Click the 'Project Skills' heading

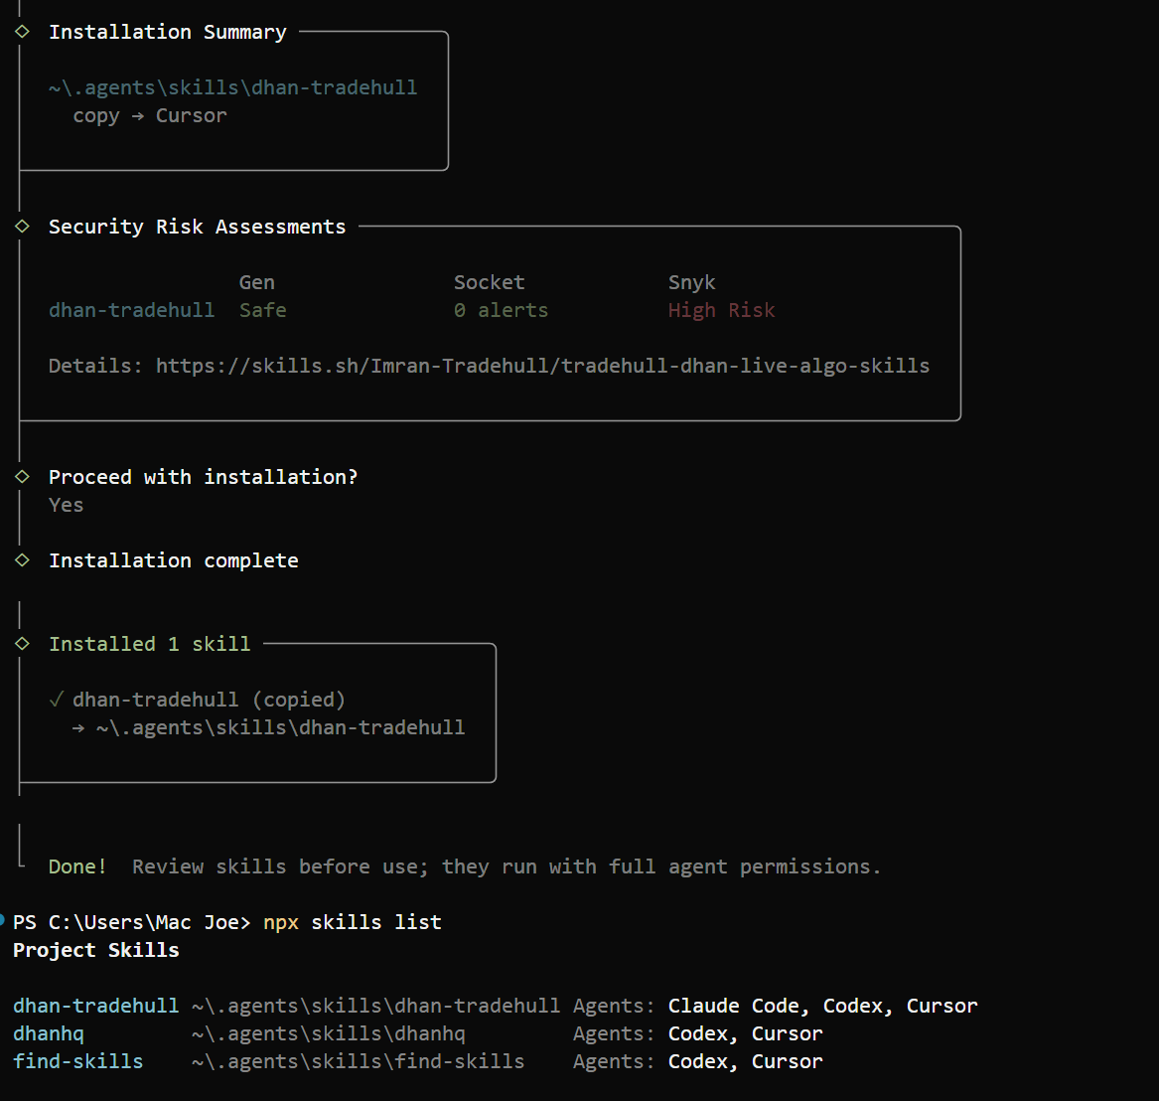point(96,950)
